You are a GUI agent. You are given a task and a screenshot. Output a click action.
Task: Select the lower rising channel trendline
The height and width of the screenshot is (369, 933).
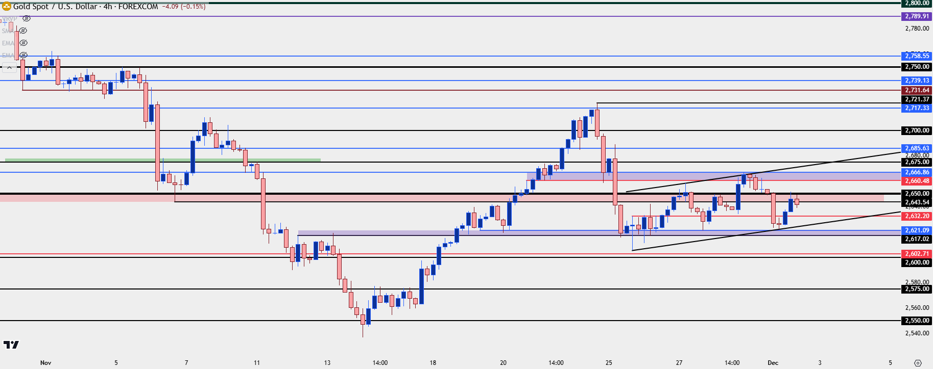coord(766,231)
